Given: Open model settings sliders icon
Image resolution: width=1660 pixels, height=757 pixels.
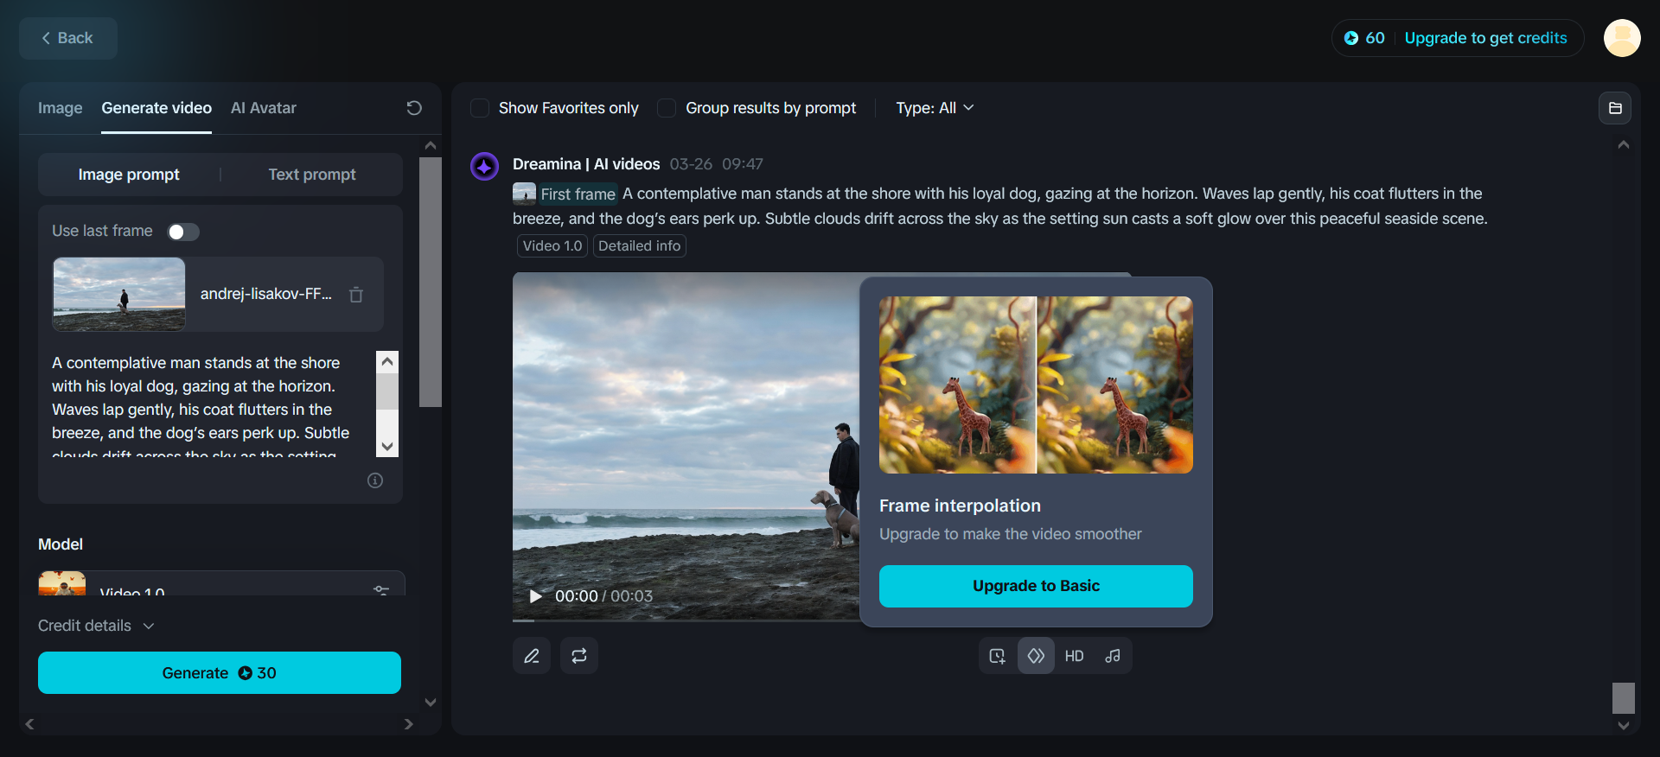Looking at the screenshot, I should pyautogui.click(x=381, y=589).
